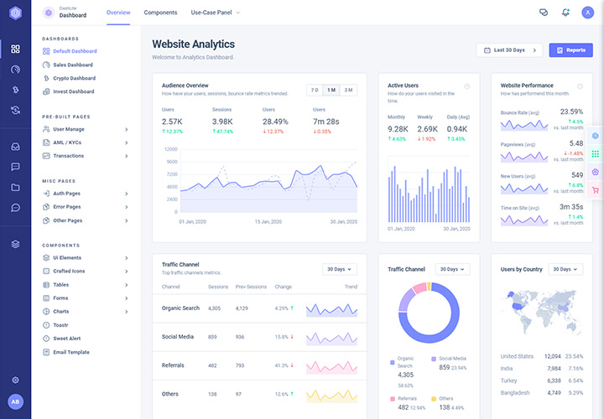Click the notification bell icon
The height and width of the screenshot is (419, 604).
(565, 13)
